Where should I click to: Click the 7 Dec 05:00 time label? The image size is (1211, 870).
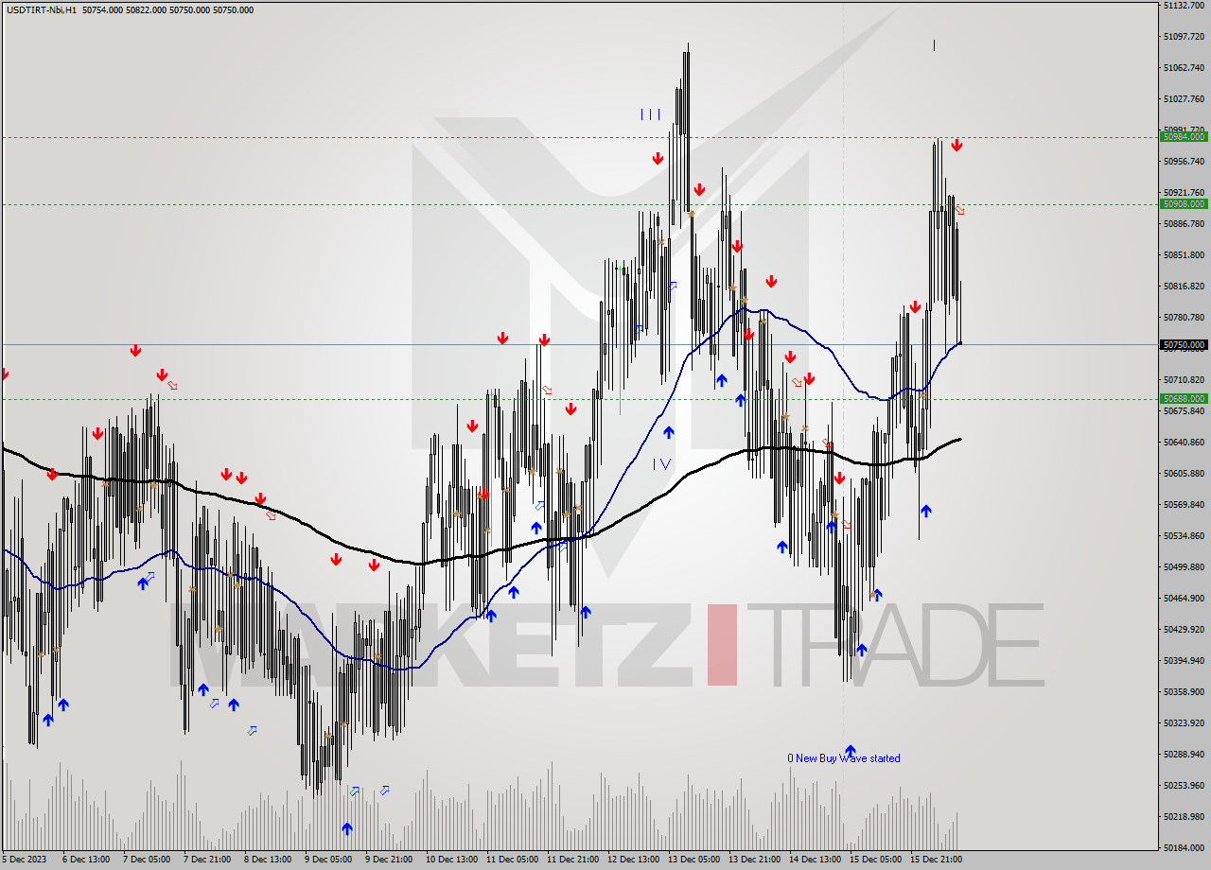(x=145, y=860)
